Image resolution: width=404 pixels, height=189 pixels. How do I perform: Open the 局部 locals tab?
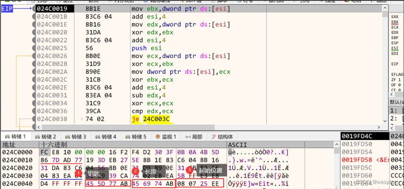194,137
